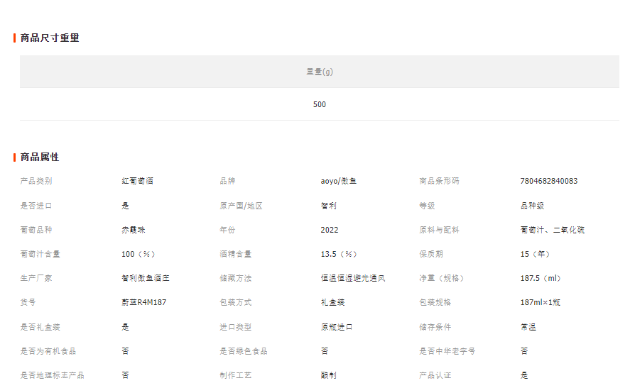This screenshot has width=635, height=388.
Task: Click the production process value 酿制
Action: point(328,375)
